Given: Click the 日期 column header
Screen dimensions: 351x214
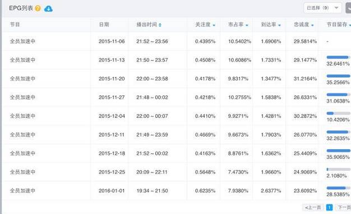Looking at the screenshot, I should click(104, 25).
